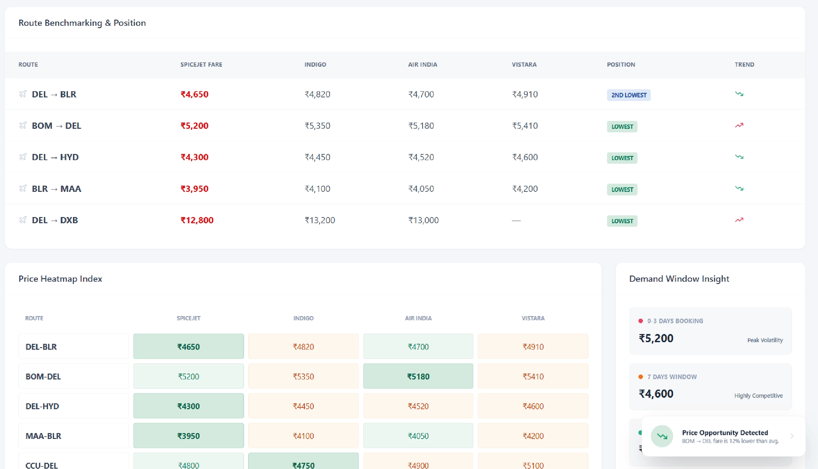Click the 2ND LOWEST badge for DEL → BLR

tap(629, 95)
